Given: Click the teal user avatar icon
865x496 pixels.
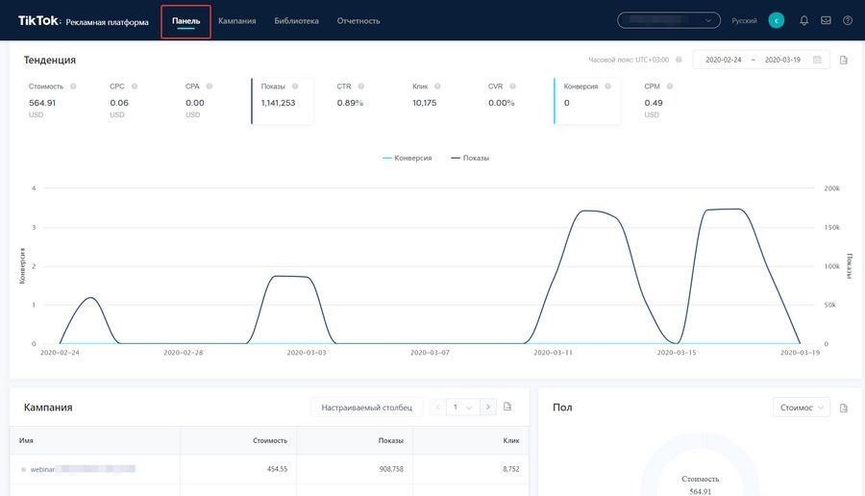Looking at the screenshot, I should pos(777,20).
